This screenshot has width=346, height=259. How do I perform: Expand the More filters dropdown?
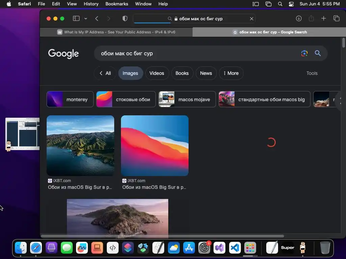(231, 73)
